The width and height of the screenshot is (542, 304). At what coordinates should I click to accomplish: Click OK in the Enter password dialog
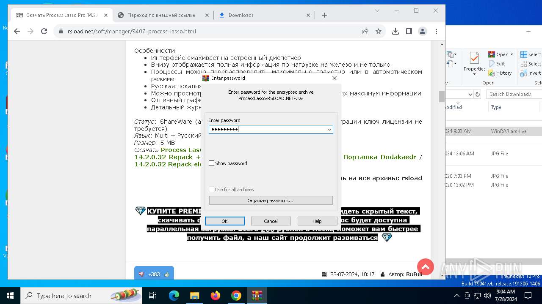click(224, 221)
